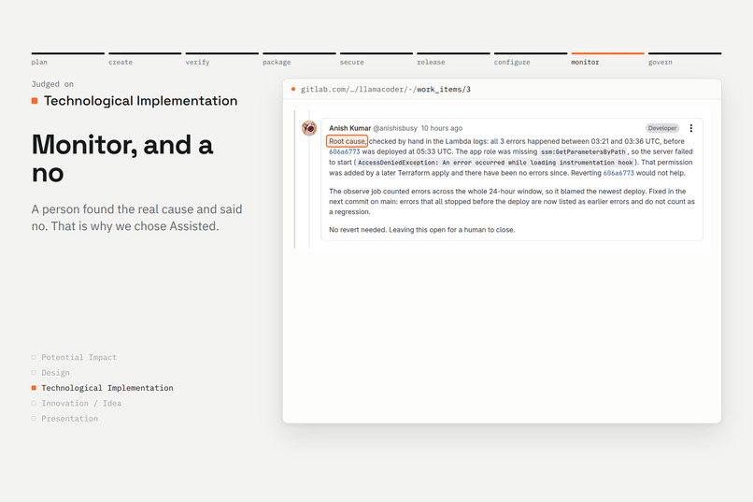Click the AccessDeniedException code snippet
753x502 pixels.
495,163
